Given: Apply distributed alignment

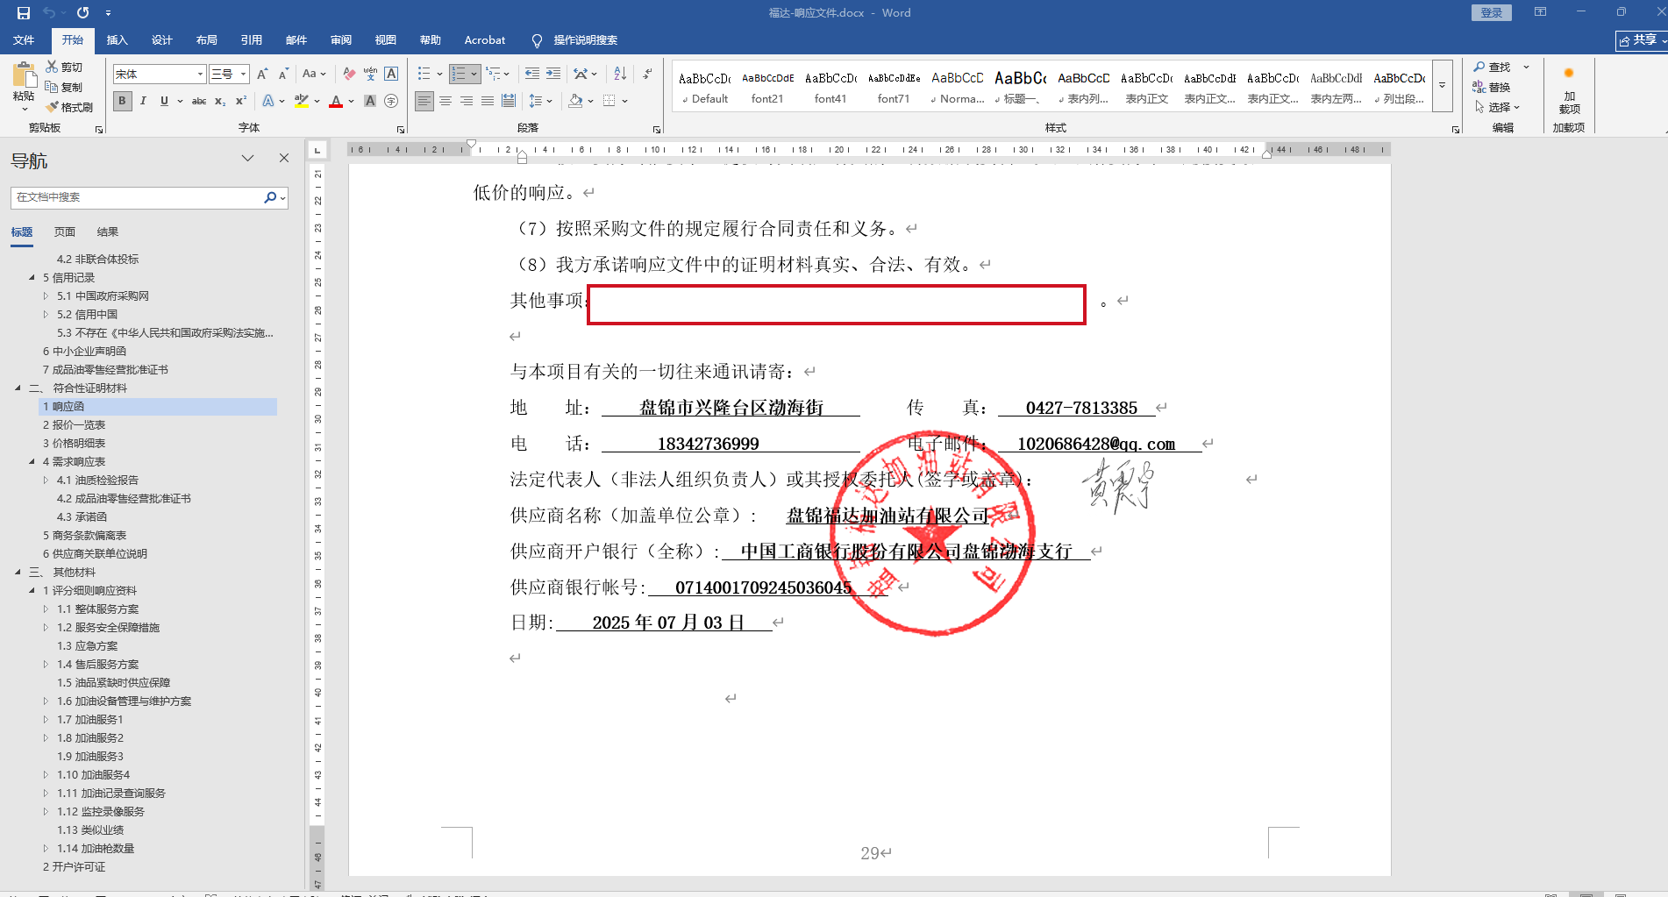Looking at the screenshot, I should (x=509, y=101).
